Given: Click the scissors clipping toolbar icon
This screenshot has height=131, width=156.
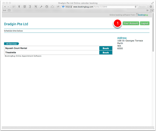Looking at the screenshot, I should click(14, 7).
